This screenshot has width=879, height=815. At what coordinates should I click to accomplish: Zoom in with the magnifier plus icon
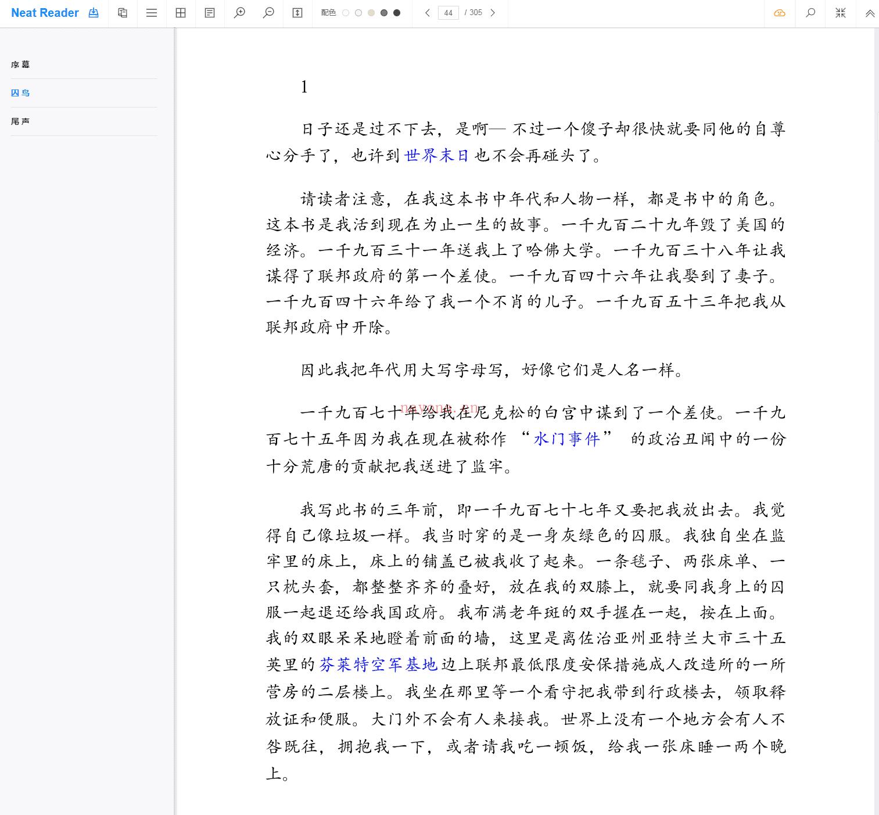click(x=239, y=13)
